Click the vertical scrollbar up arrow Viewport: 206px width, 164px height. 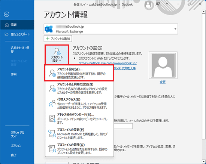[204, 12]
